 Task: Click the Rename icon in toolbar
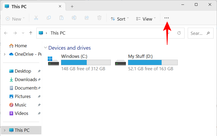point(74,18)
